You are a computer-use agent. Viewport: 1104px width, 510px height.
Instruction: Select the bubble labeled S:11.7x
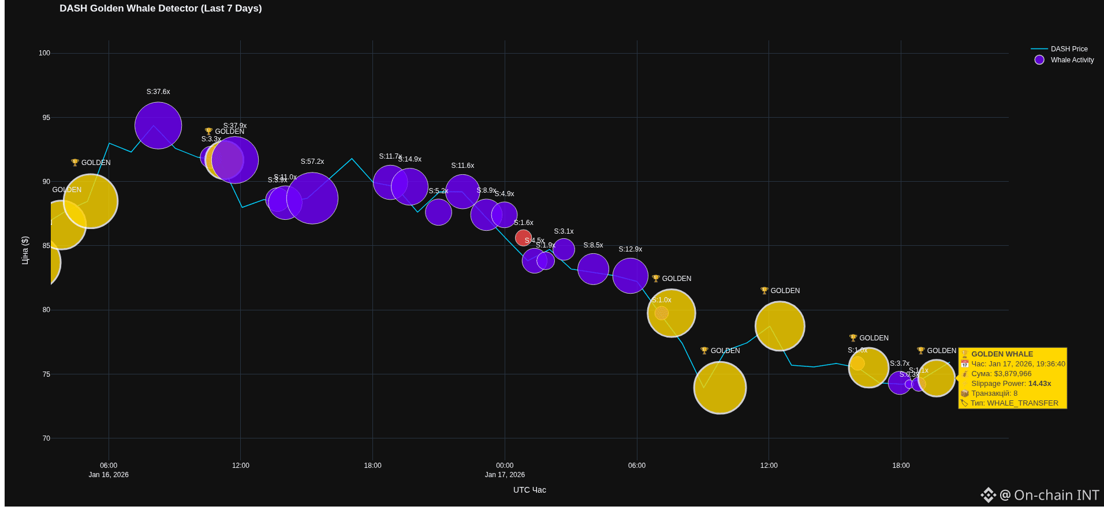pyautogui.click(x=390, y=182)
